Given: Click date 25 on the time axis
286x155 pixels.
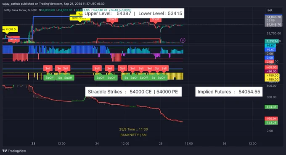Looking at the screenshot, I should (161, 143).
